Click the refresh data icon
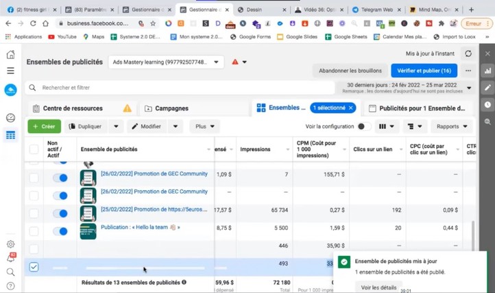 click(x=468, y=54)
